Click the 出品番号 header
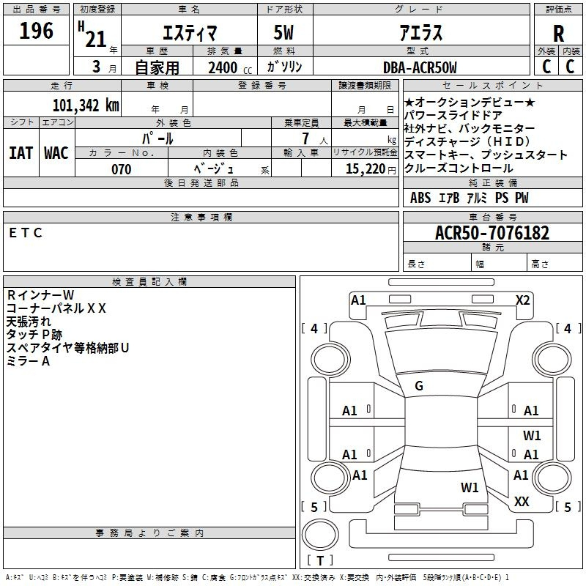The image size is (586, 586). tap(36, 10)
